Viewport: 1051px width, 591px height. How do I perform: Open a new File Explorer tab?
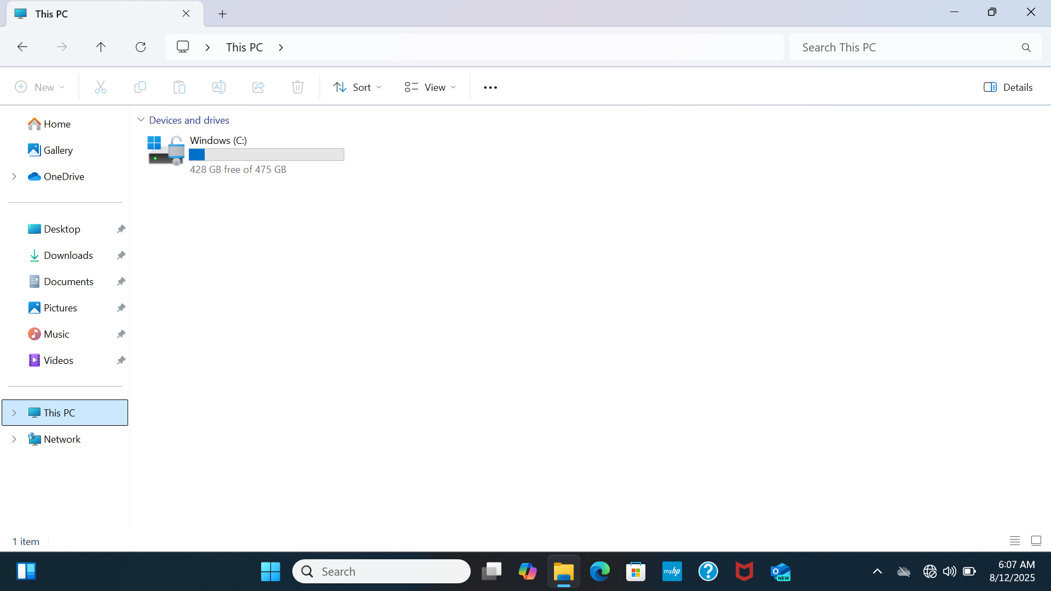222,14
